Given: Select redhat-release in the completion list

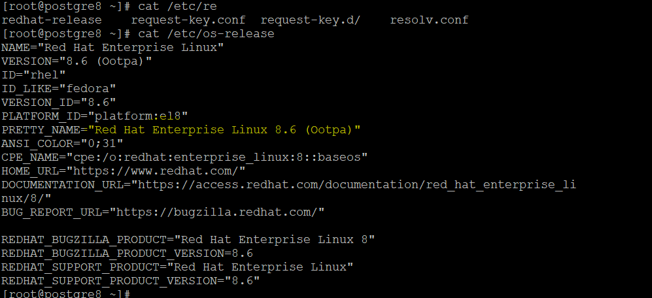Looking at the screenshot, I should coord(51,20).
